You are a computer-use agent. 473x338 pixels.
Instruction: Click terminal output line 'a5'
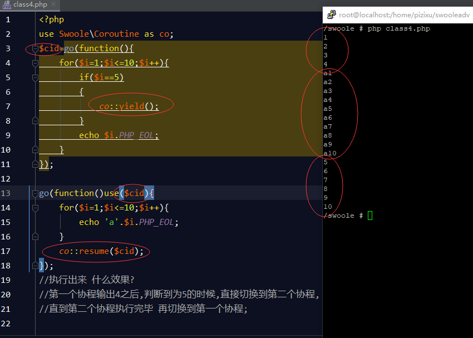(x=328, y=109)
